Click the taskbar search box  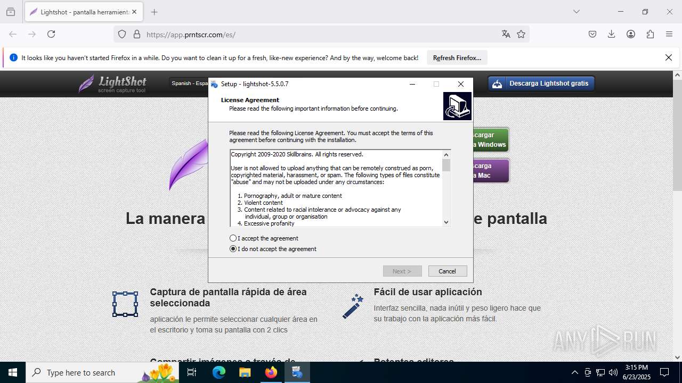[102, 372]
